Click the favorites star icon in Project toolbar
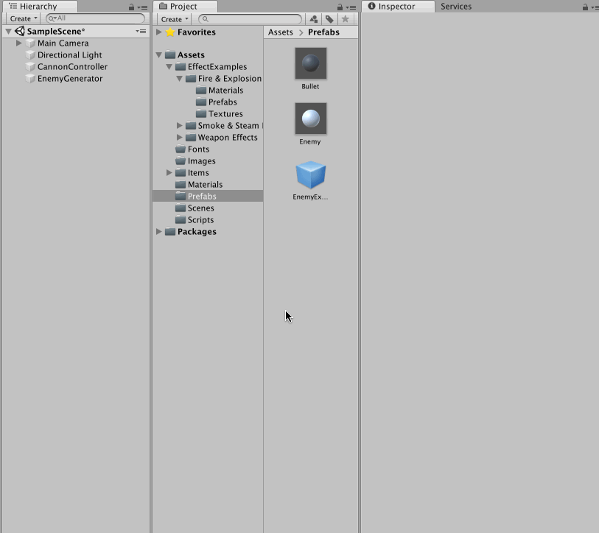This screenshot has height=533, width=599. (345, 18)
